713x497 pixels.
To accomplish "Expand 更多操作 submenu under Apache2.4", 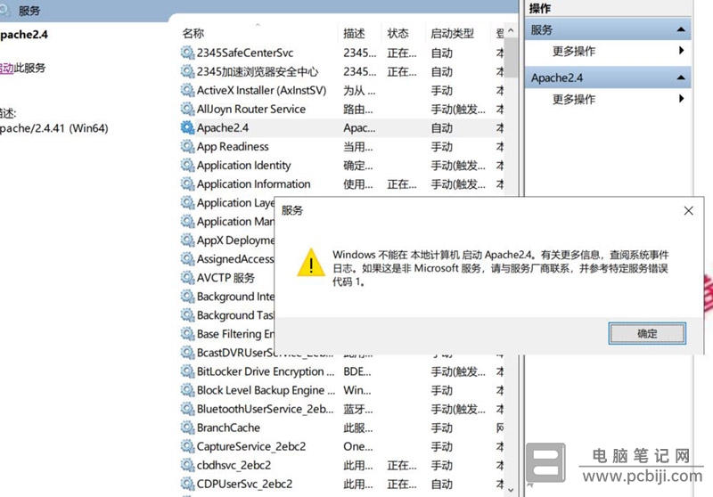I will point(681,99).
